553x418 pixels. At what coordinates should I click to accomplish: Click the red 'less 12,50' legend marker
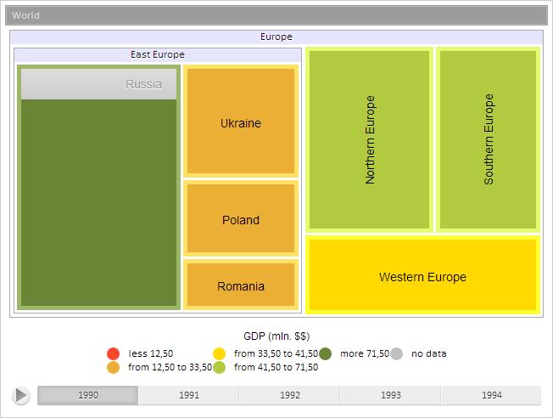click(x=114, y=353)
